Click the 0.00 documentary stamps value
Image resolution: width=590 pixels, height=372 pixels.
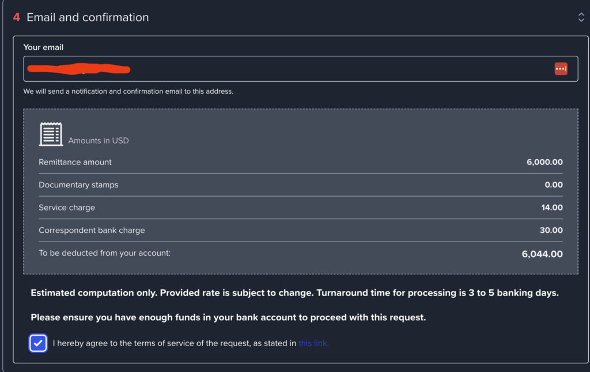(553, 185)
